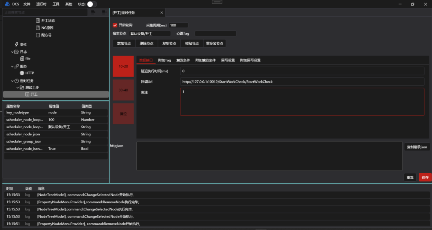The height and width of the screenshot is (230, 432).
Task: Click the node icon beside 开工
Action: (27, 94)
